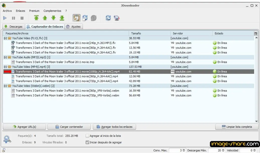Switch to the Ajustes tab
The image size is (260, 153).
pos(73,27)
